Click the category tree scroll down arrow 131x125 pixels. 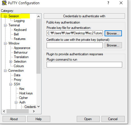38,107
